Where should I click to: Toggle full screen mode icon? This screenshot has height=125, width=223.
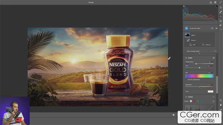pos(220,3)
